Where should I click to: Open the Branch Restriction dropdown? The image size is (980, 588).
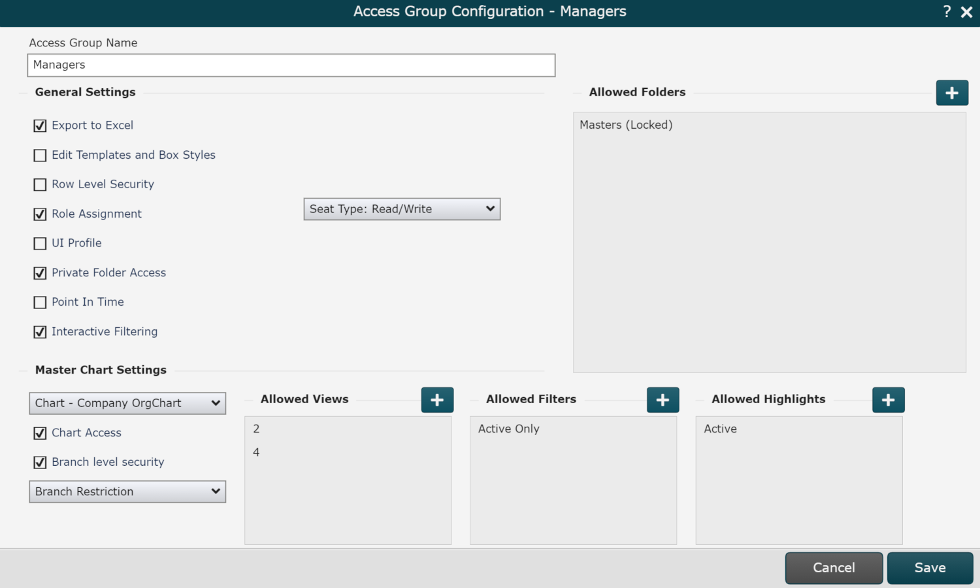click(x=127, y=491)
